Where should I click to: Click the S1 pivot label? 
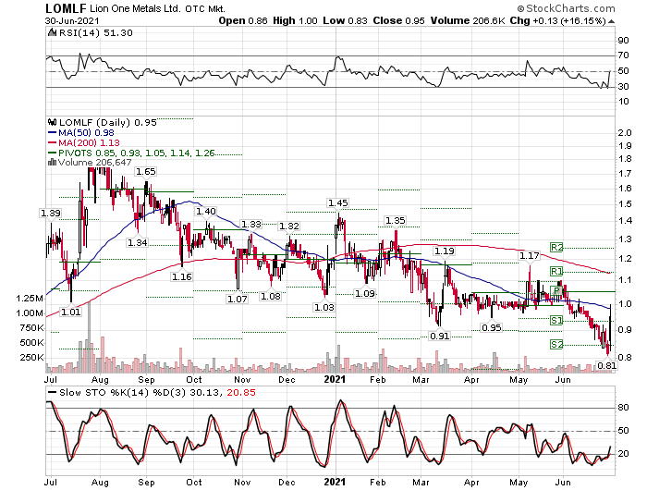point(556,320)
